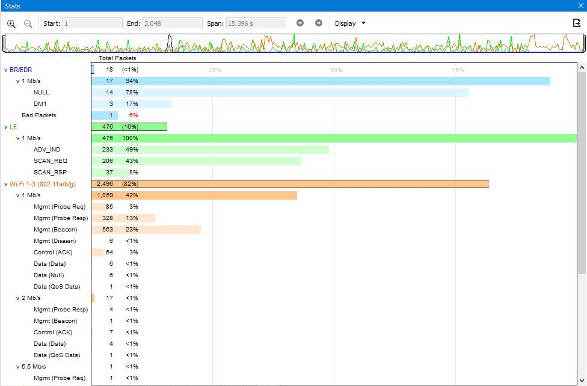Collapse the 1 Mb/s node under BR/EDR
The image size is (587, 386).
tap(17, 81)
